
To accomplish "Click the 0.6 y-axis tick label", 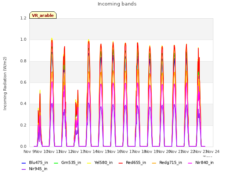I will point(23,82).
